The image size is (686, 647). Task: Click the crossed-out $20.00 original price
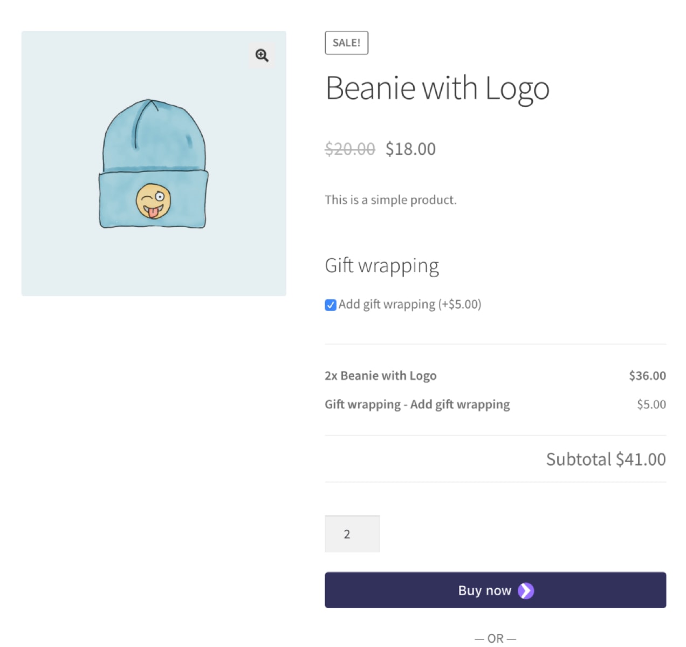point(349,149)
